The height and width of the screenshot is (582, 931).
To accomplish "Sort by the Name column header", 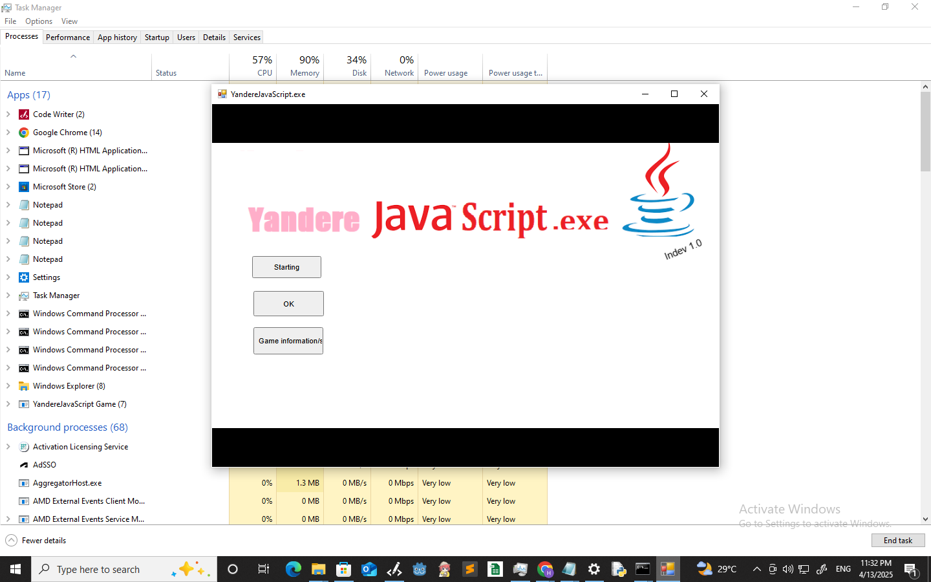I will tap(76, 66).
